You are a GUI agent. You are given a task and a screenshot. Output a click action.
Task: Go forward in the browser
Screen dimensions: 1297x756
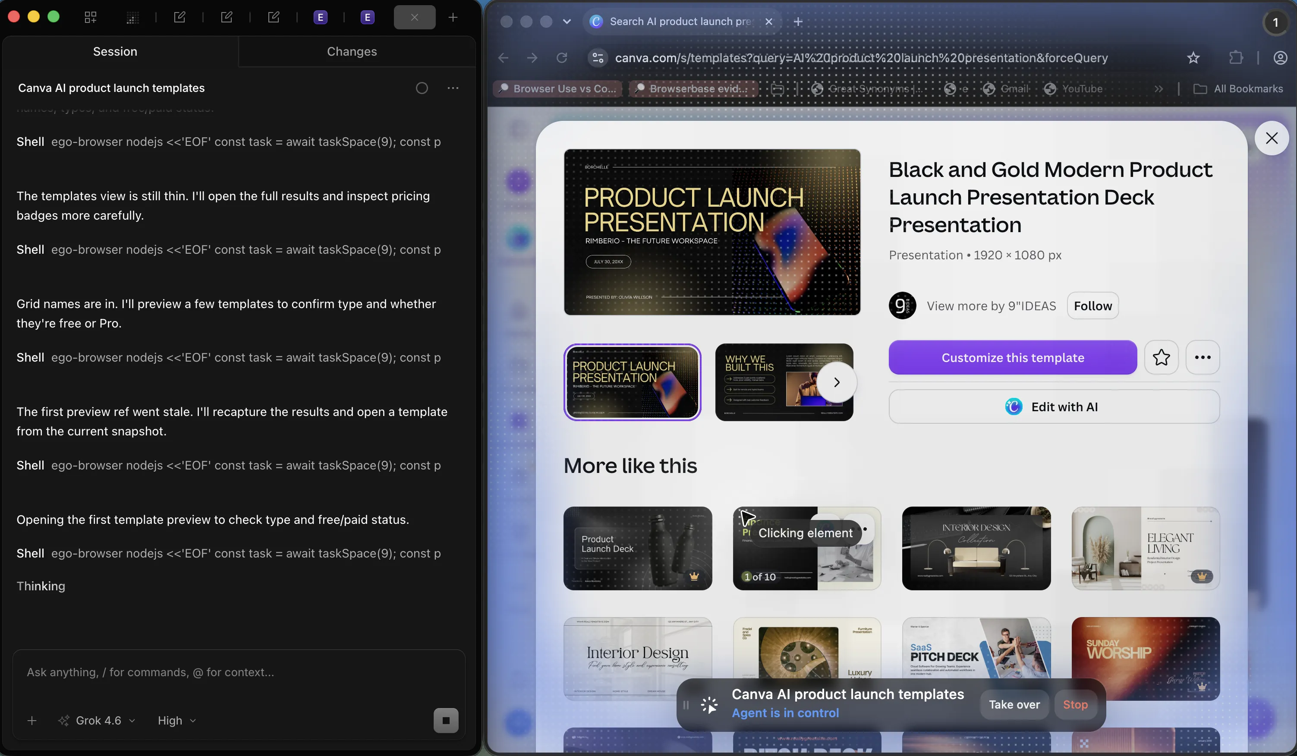(x=533, y=58)
